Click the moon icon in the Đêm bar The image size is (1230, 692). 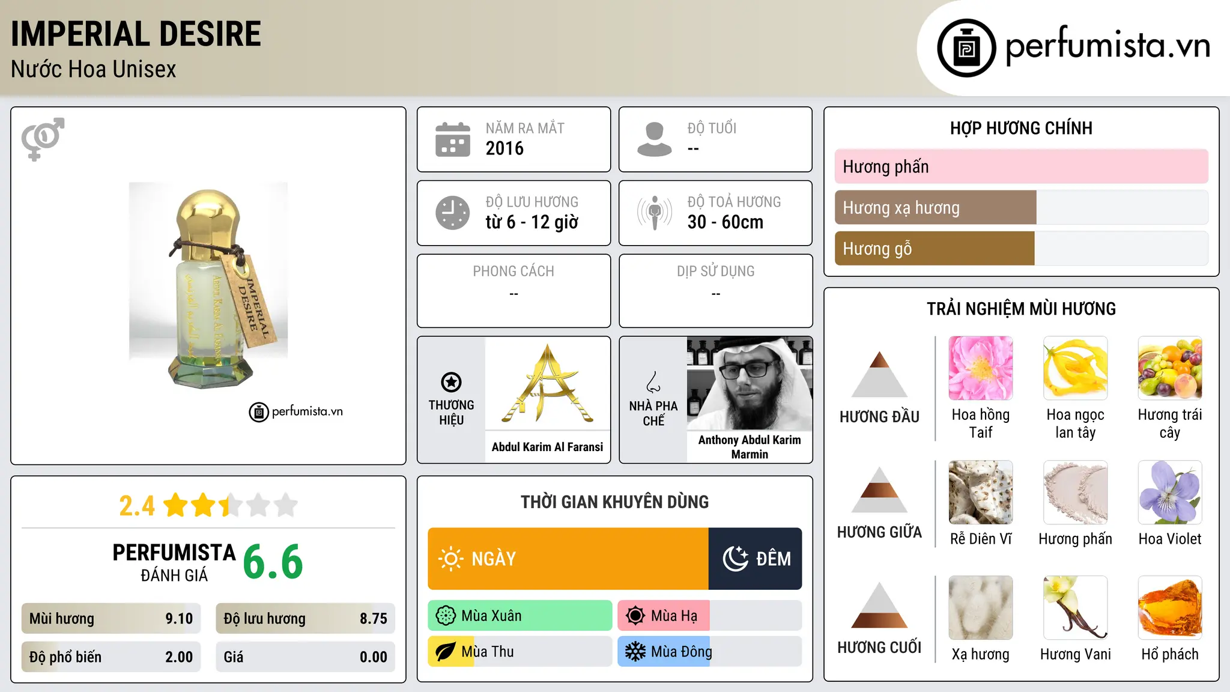(735, 559)
